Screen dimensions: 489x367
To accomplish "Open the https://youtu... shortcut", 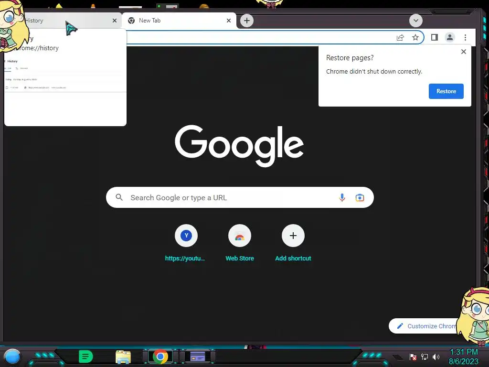I will pyautogui.click(x=186, y=243).
